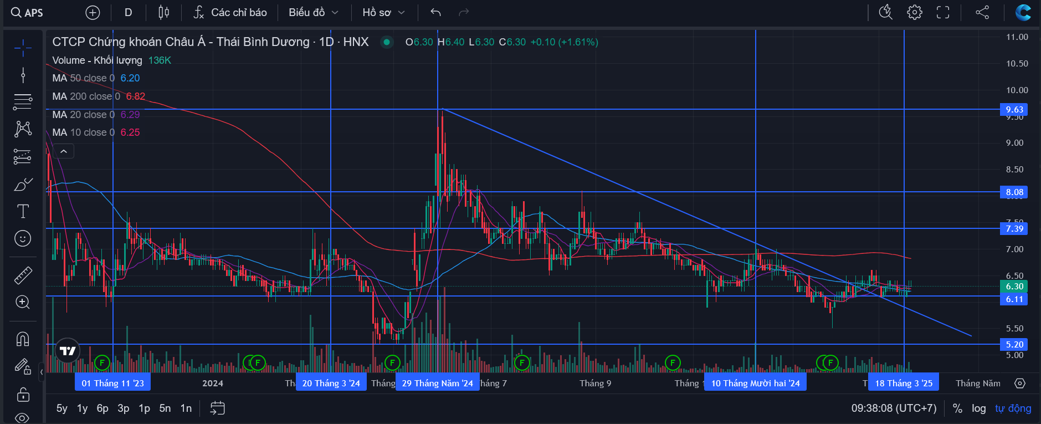Open the emoji icons tool
This screenshot has height=424, width=1041.
(23, 238)
